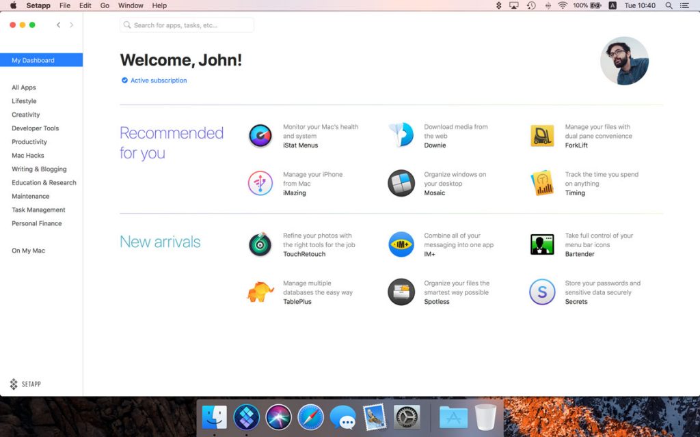Click the TablePlus app name
Image resolution: width=700 pixels, height=437 pixels.
pos(297,302)
